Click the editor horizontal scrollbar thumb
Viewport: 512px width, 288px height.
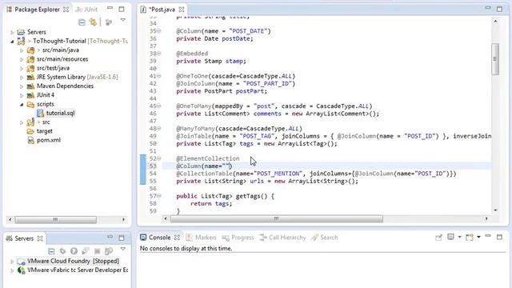click(x=277, y=218)
